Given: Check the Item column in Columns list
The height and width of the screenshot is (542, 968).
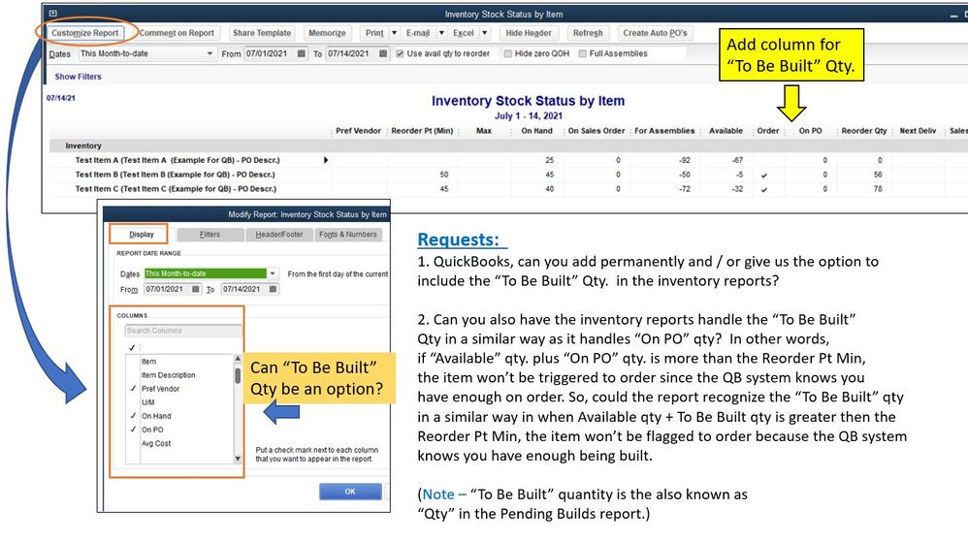Looking at the screenshot, I should 133,362.
